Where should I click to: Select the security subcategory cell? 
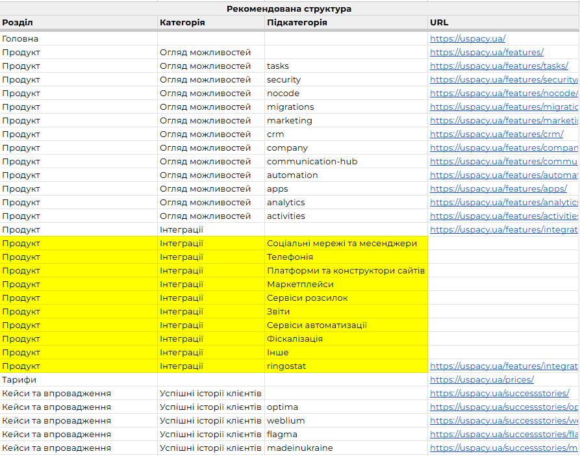pyautogui.click(x=346, y=79)
